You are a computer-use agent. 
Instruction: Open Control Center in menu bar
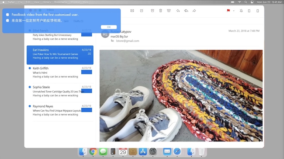[x=252, y=2]
